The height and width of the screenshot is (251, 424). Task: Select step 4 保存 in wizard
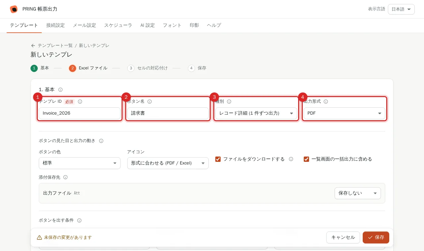[197, 68]
